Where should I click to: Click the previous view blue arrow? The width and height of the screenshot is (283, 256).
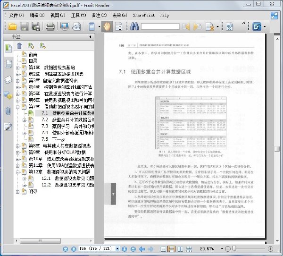pos(142,249)
